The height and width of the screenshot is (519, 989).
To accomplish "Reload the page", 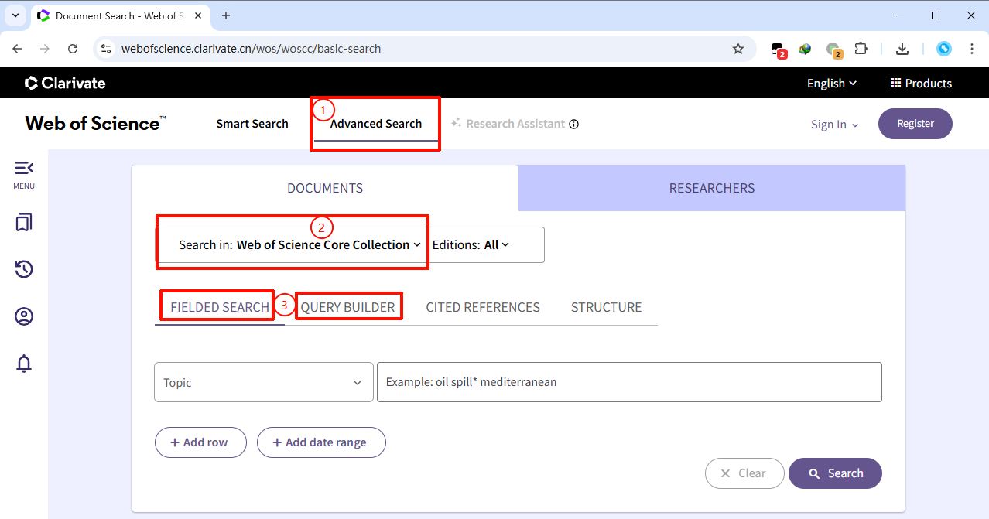I will [73, 49].
